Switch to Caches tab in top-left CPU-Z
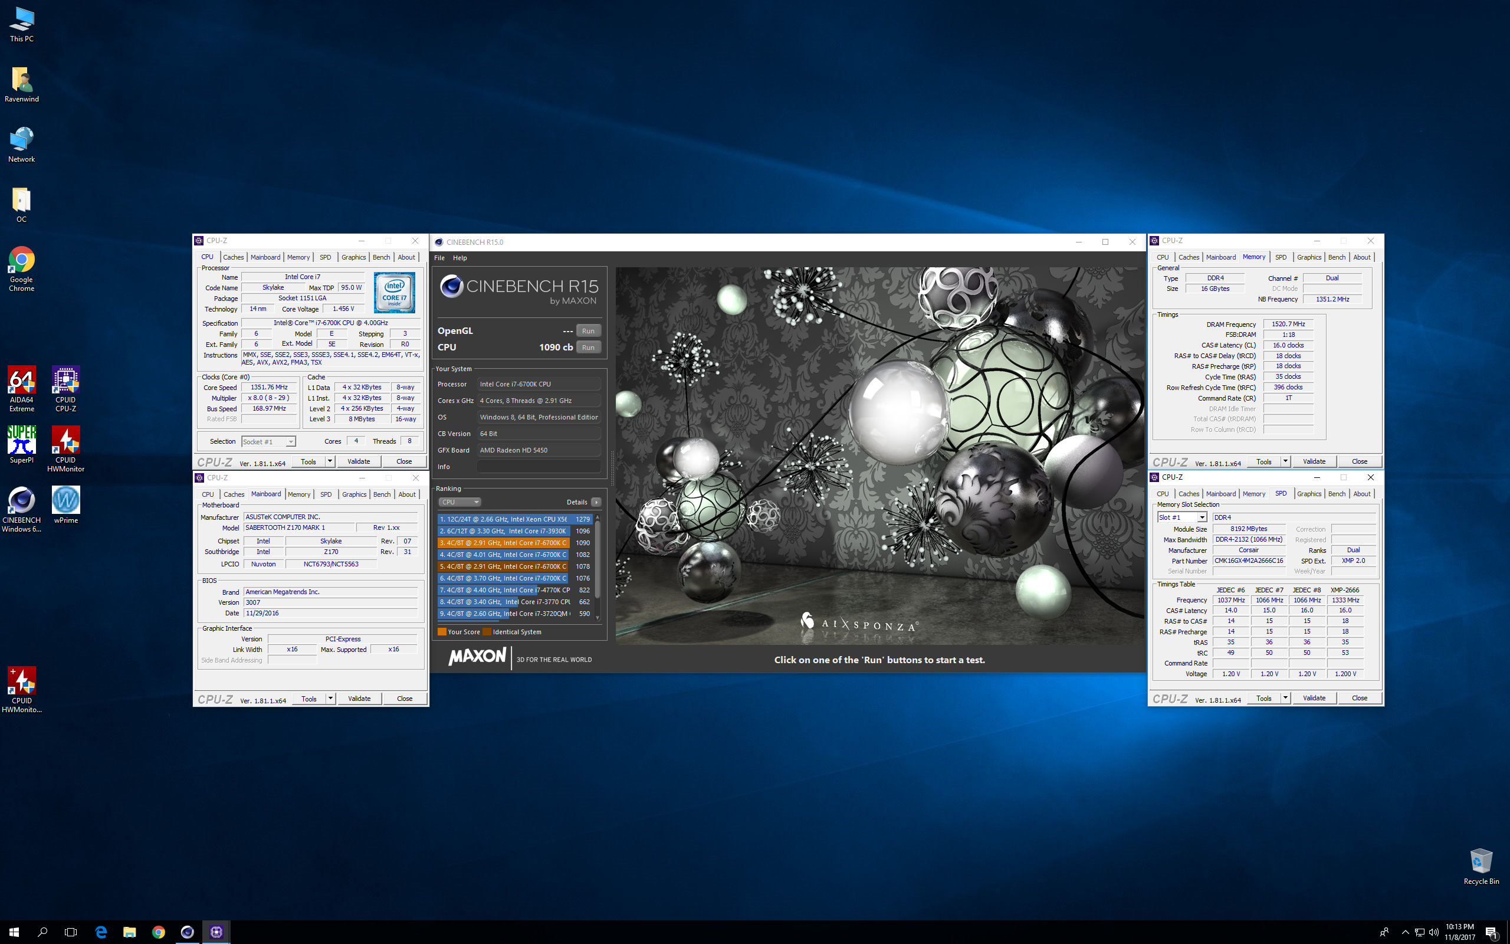 (x=234, y=257)
